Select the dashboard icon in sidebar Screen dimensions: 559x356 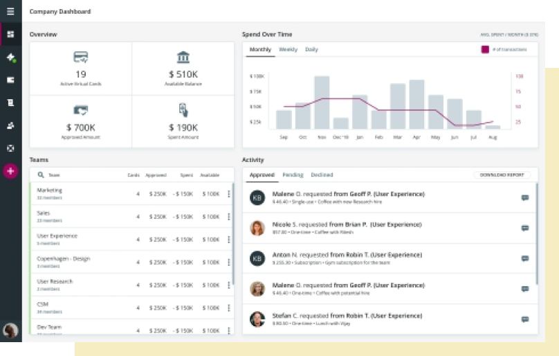tap(10, 34)
